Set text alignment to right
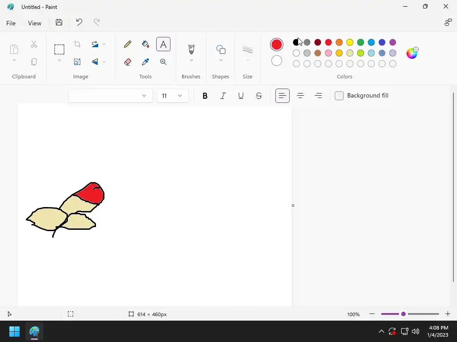 pyautogui.click(x=318, y=96)
